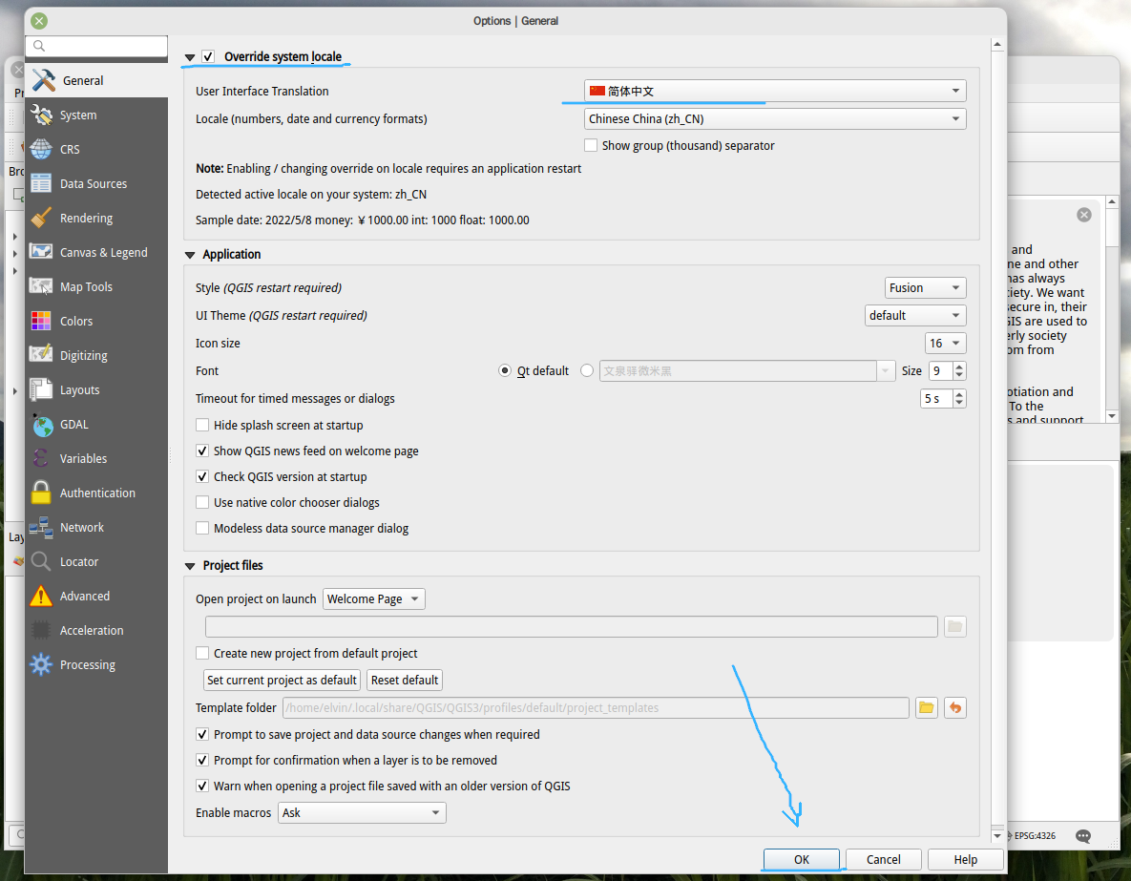Click EPSG:4326 in the QGIS status bar

pyautogui.click(x=1035, y=835)
